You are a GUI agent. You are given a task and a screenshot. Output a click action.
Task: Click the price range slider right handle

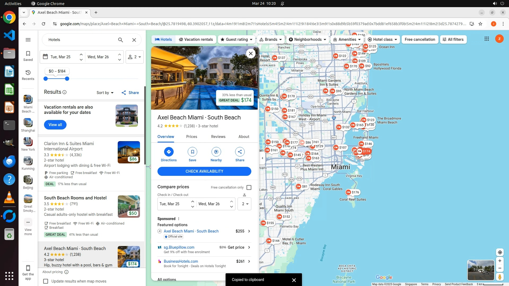[x=67, y=79]
